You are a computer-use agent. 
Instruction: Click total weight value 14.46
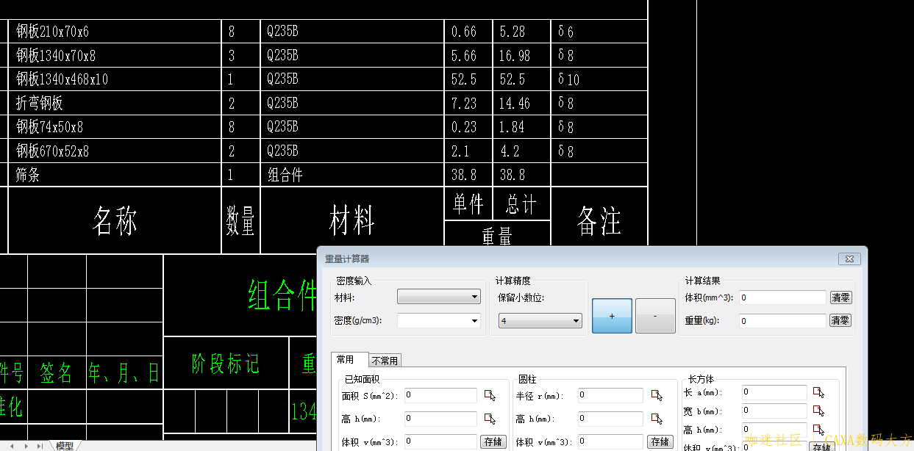[x=515, y=103]
